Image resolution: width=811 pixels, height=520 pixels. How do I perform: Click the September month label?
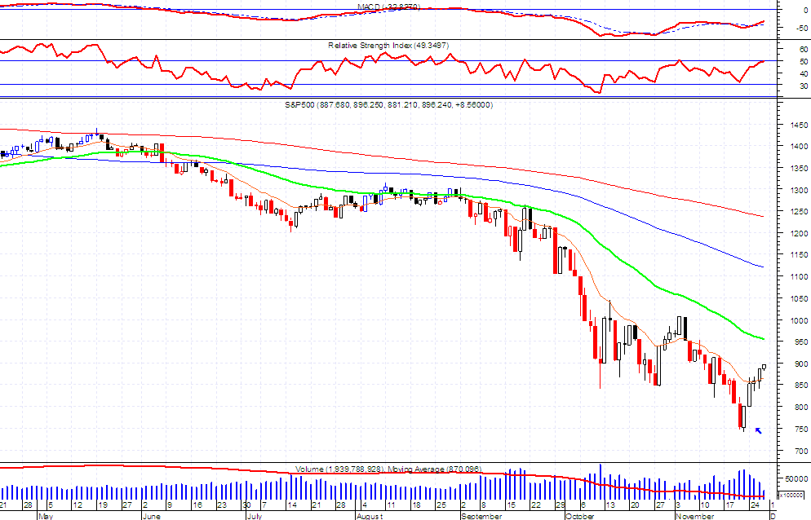point(481,516)
